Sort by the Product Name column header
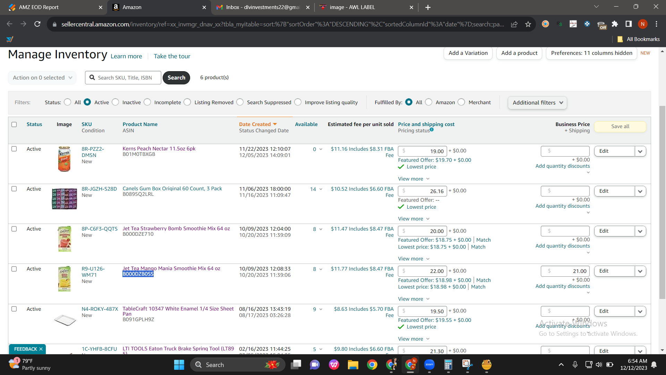This screenshot has width=666, height=375. 140,124
